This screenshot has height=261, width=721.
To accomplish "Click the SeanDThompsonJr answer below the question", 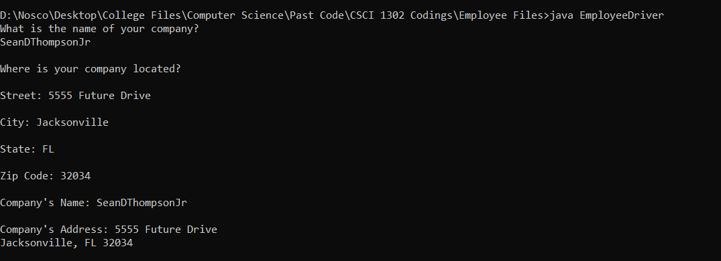I will point(45,42).
